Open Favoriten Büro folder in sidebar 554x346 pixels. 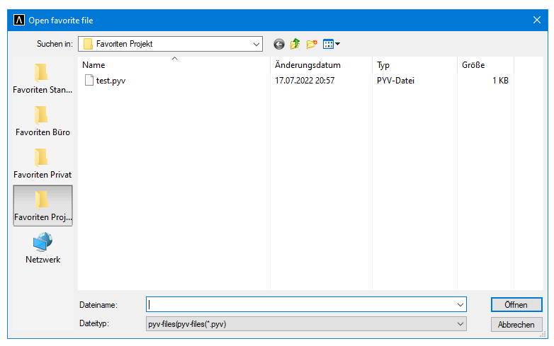click(x=43, y=121)
